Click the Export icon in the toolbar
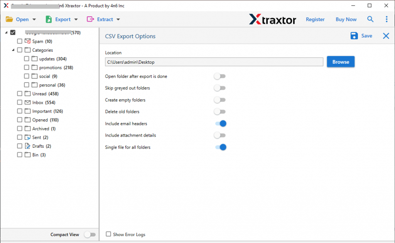The width and height of the screenshot is (395, 243). tap(48, 19)
